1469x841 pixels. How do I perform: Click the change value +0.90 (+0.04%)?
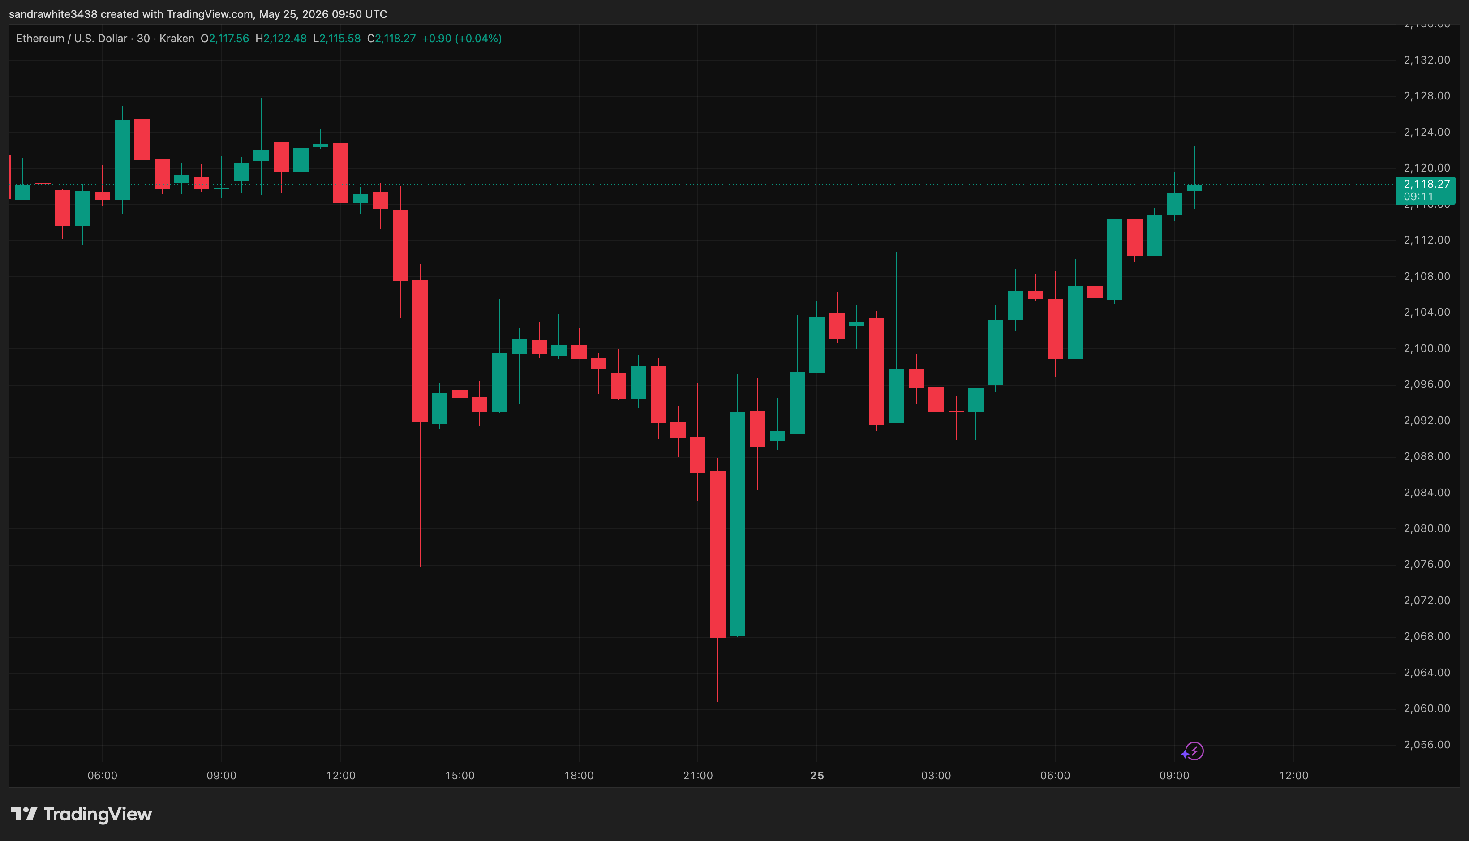(x=462, y=39)
